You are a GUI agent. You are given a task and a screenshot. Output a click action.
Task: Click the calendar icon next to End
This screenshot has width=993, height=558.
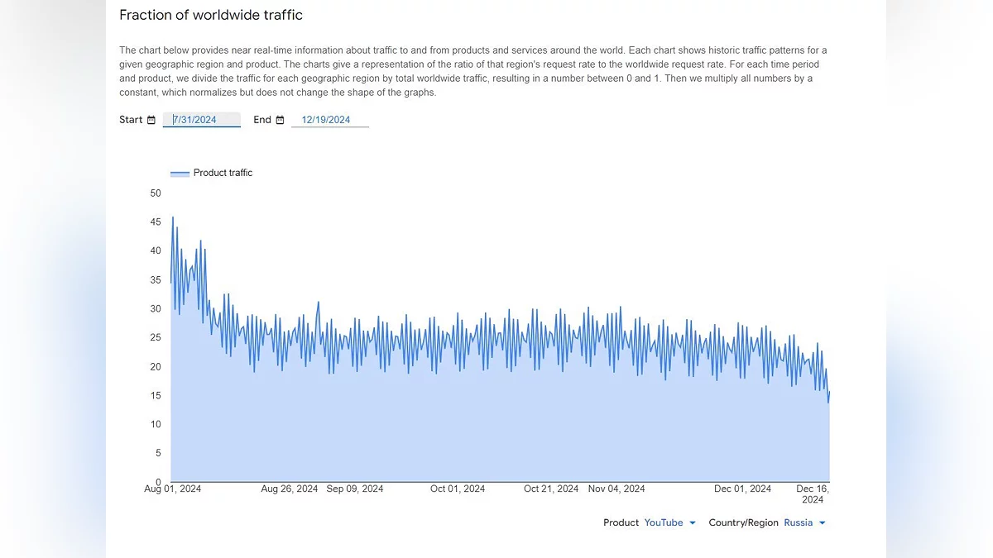280,120
